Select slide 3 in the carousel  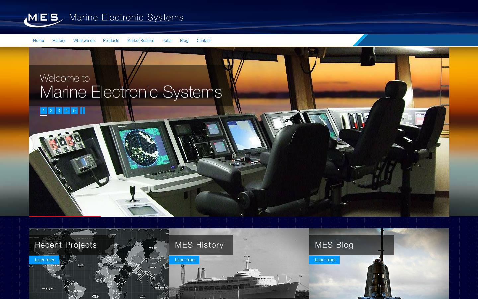[x=59, y=111]
